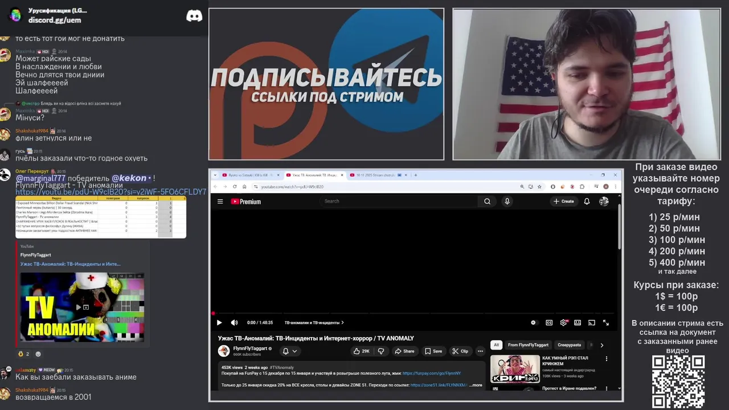
Task: Close the Ужас ТВ-Аномалий browser tab
Action: click(x=343, y=175)
